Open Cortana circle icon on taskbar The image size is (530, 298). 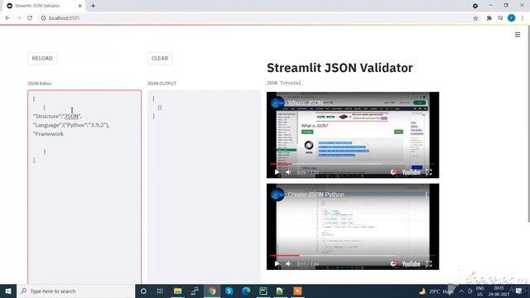click(x=143, y=291)
